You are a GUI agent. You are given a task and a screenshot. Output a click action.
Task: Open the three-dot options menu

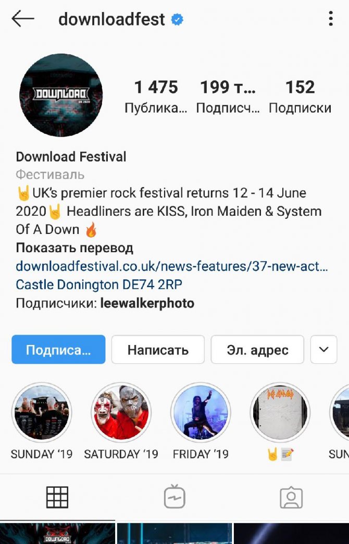331,18
